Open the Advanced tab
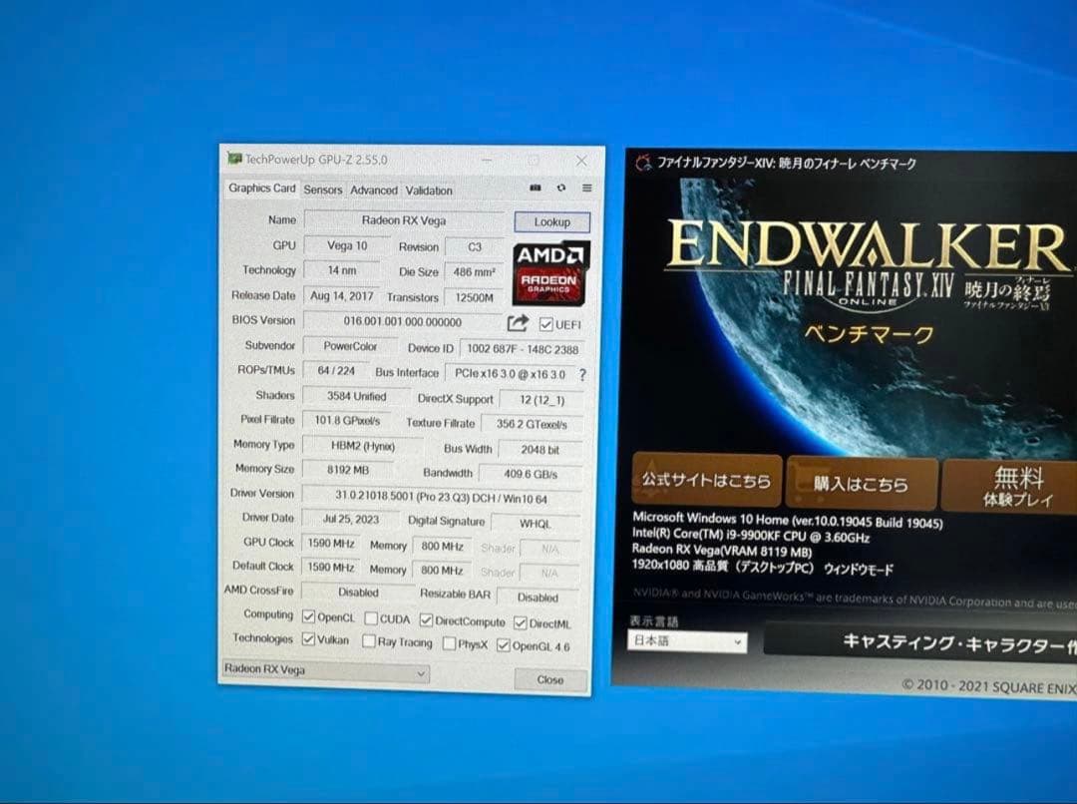Screen dimensions: 1077x804 [x=374, y=190]
